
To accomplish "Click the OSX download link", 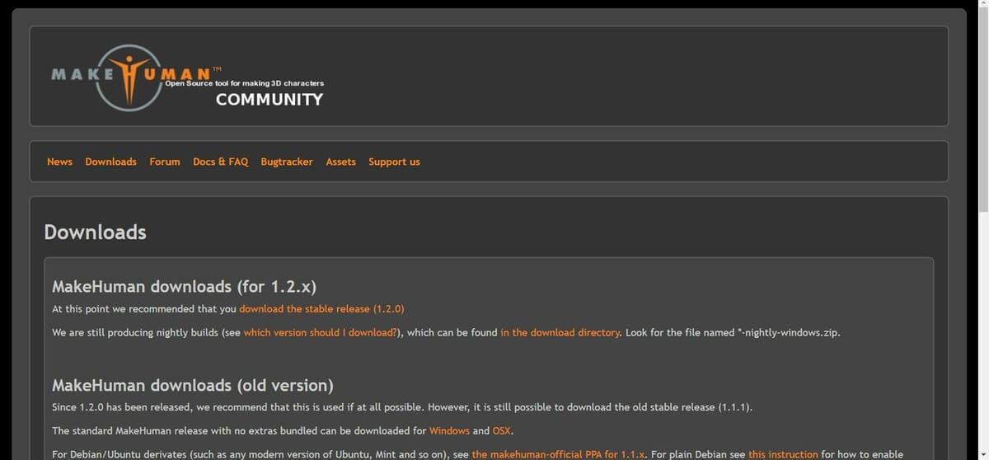I will (x=502, y=431).
